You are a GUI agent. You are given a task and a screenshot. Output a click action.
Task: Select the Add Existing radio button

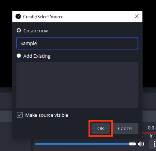tap(19, 56)
